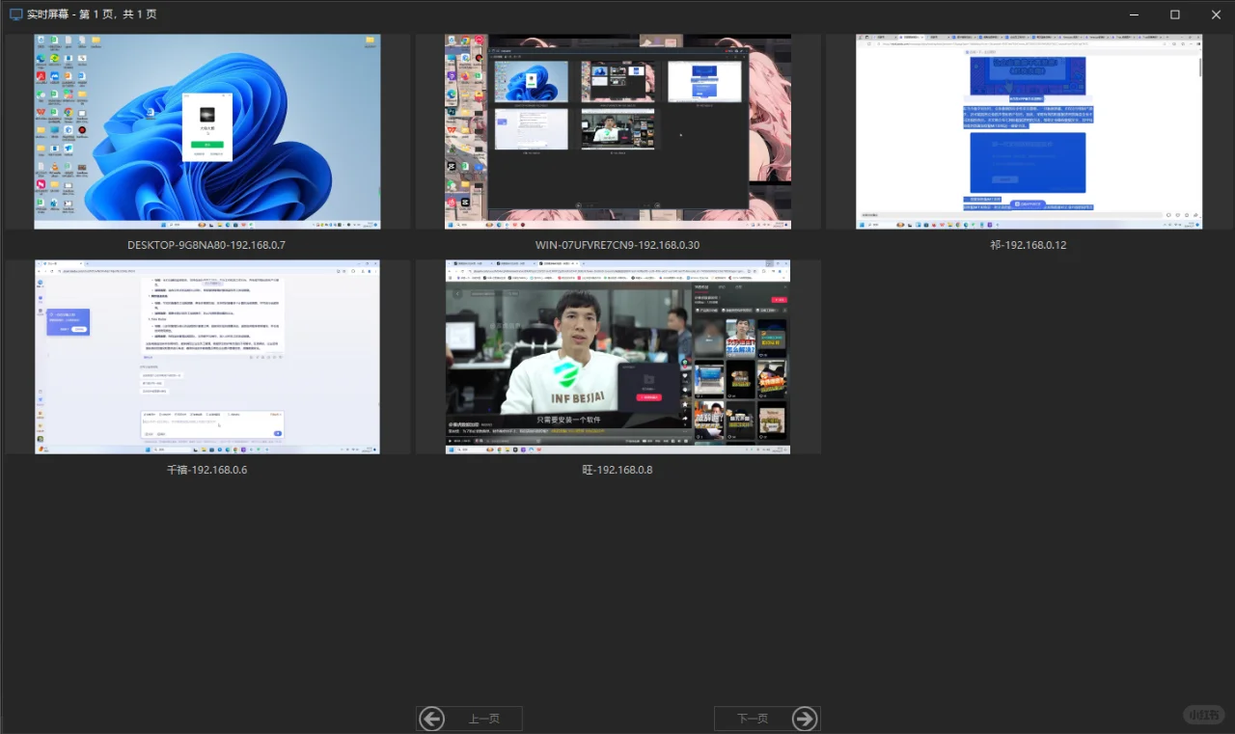Screen dimensions: 1235x734
Task: Click the label 旺-192.168.0.8
Action: 617,470
